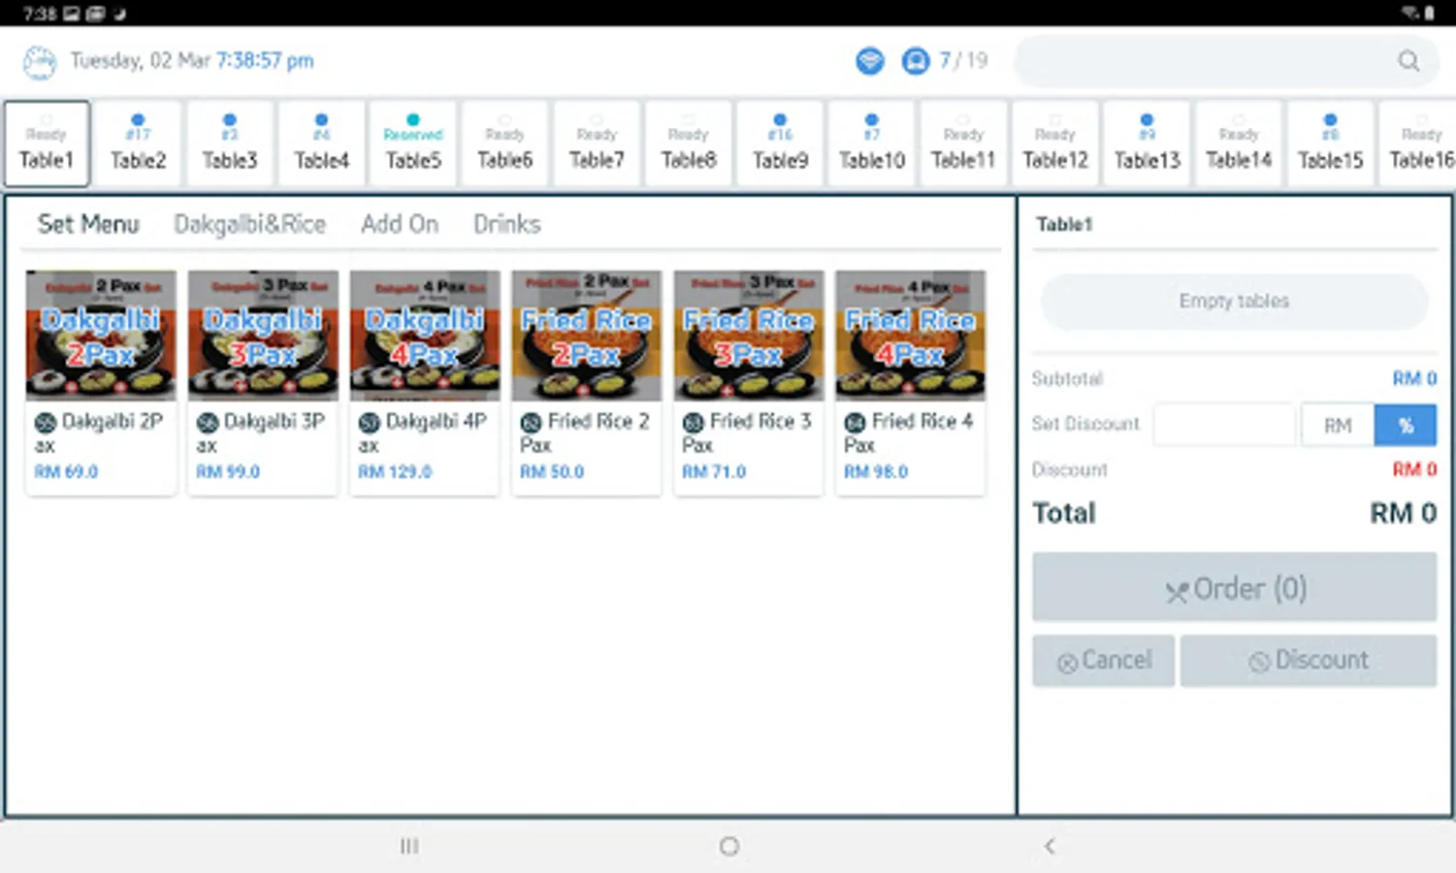Open the Dakgalbi&Rice category
Image resolution: width=1456 pixels, height=873 pixels.
click(x=249, y=224)
